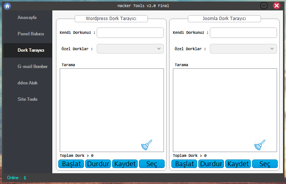The image size is (286, 184).
Task: Start Wordpress scan with Başlat
Action: (71, 164)
